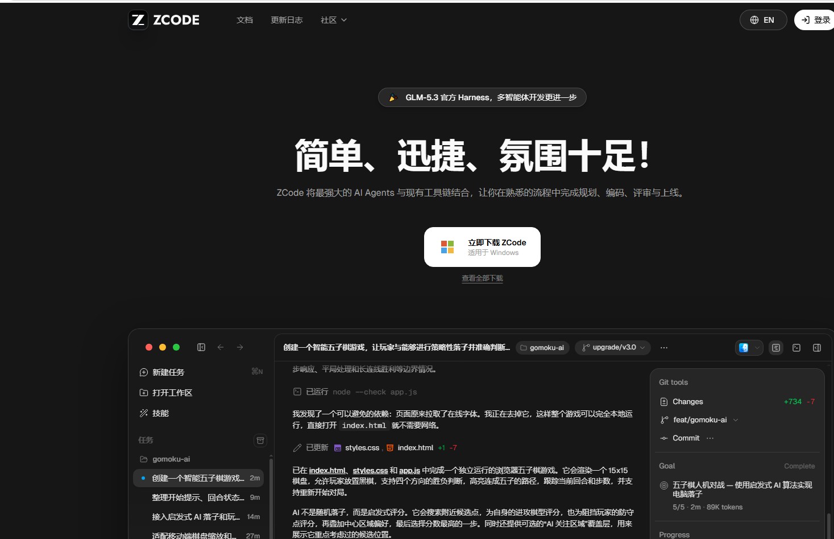Click the target icon beside Goal text
The image size is (834, 539).
click(664, 485)
